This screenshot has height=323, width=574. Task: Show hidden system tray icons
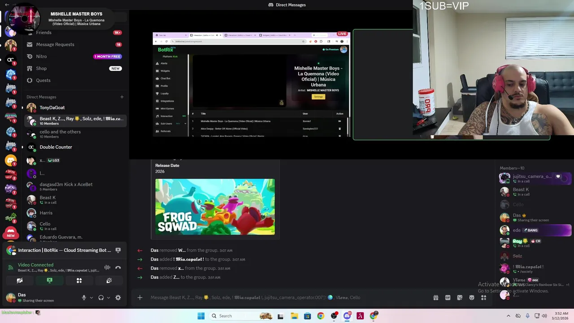[x=508, y=316]
